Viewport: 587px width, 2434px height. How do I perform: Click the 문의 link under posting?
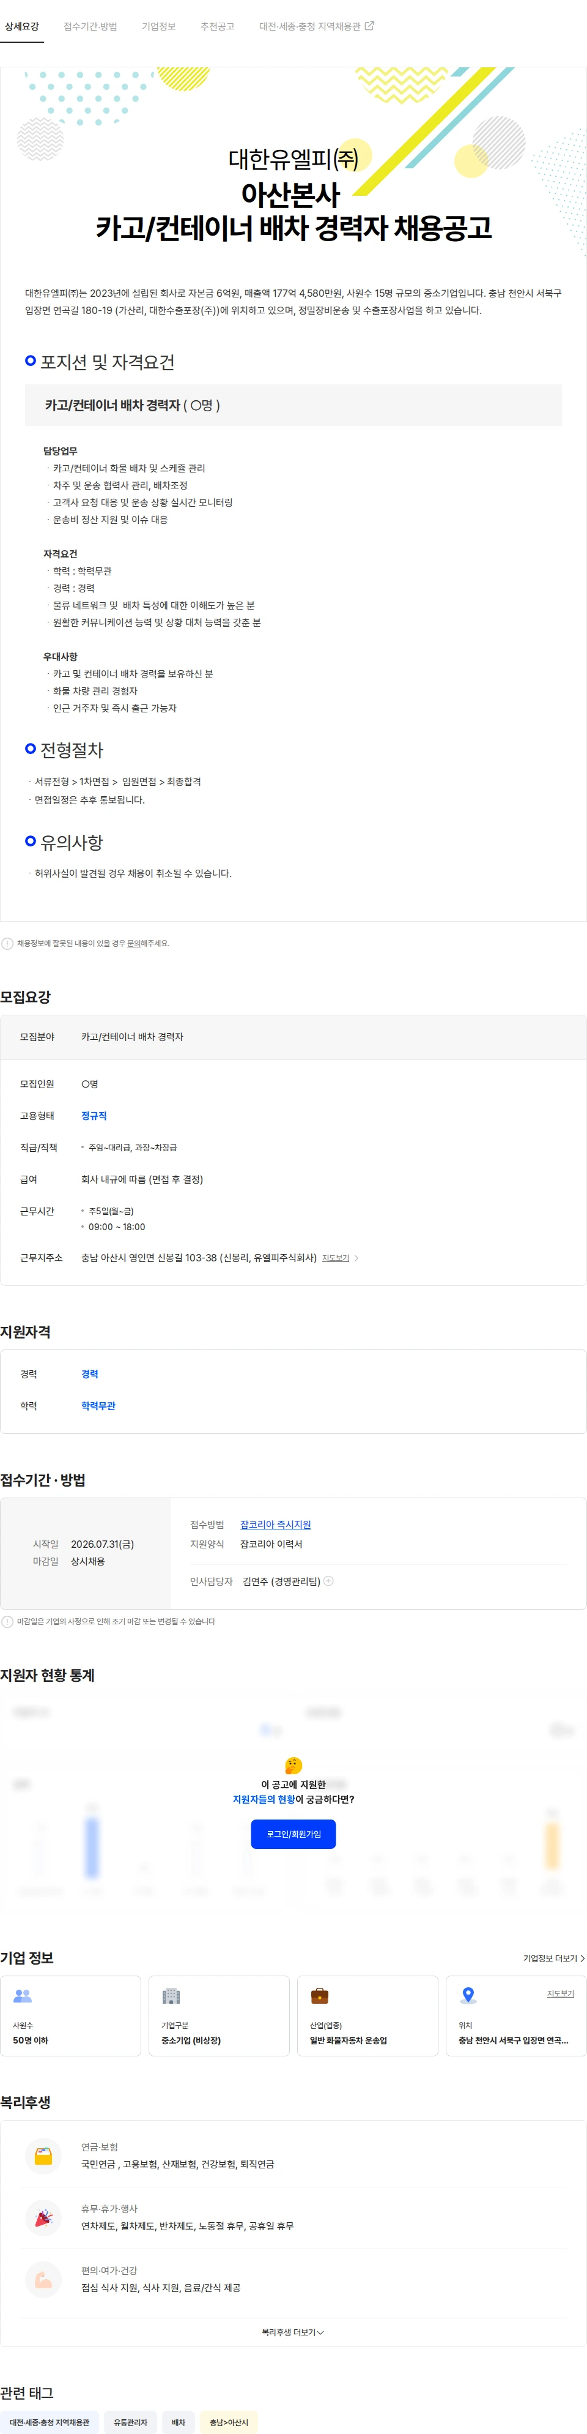coord(134,943)
